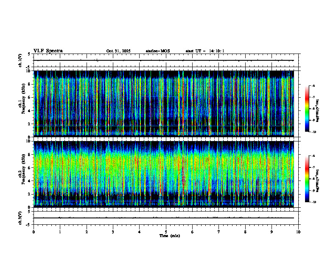Click the "-6" tick of the ch.1 colorbar
This screenshot has width=336, height=260.
[x=313, y=86]
